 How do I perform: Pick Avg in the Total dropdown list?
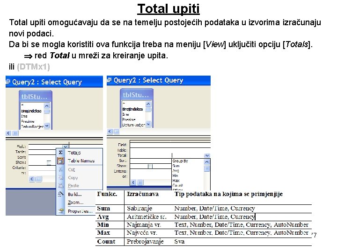click(x=176, y=171)
